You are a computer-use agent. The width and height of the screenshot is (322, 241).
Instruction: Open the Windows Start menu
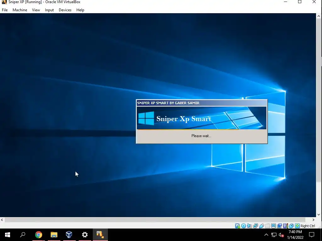[8, 235]
